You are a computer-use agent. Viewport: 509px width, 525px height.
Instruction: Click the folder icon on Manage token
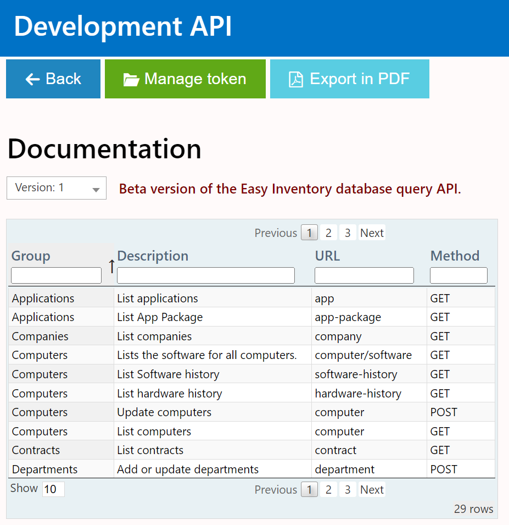[131, 80]
